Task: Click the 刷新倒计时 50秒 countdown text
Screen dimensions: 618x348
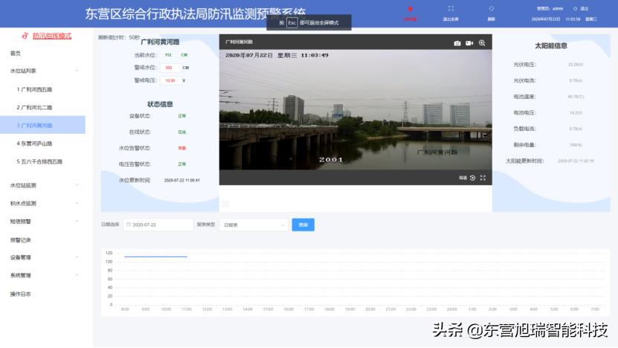Action: [119, 37]
